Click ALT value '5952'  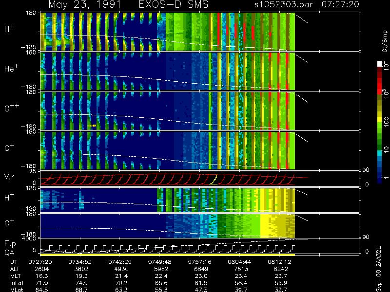pyautogui.click(x=161, y=269)
